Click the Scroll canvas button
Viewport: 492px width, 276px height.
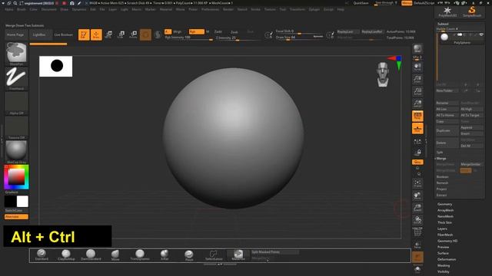point(417,67)
